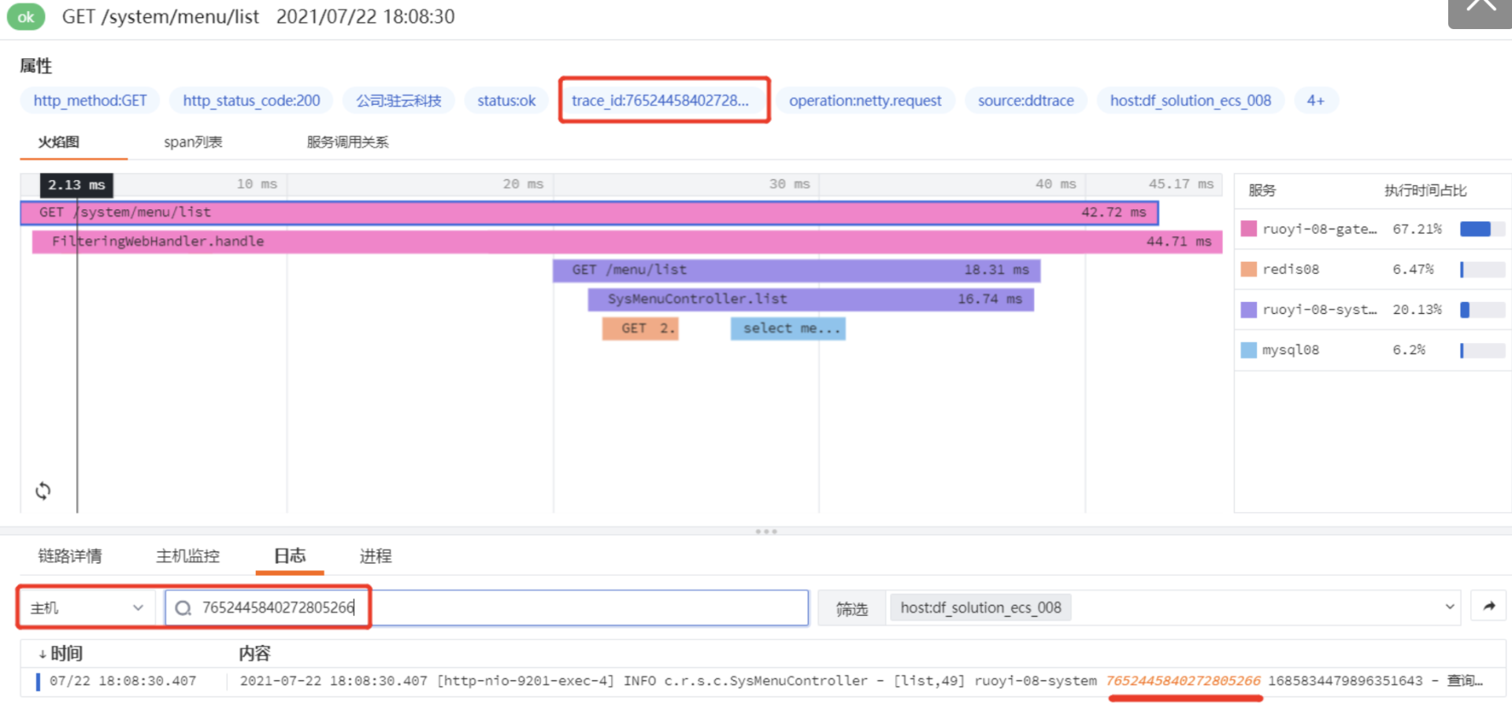Select the SysMenuController.list span bar
The height and width of the screenshot is (715, 1512).
810,299
